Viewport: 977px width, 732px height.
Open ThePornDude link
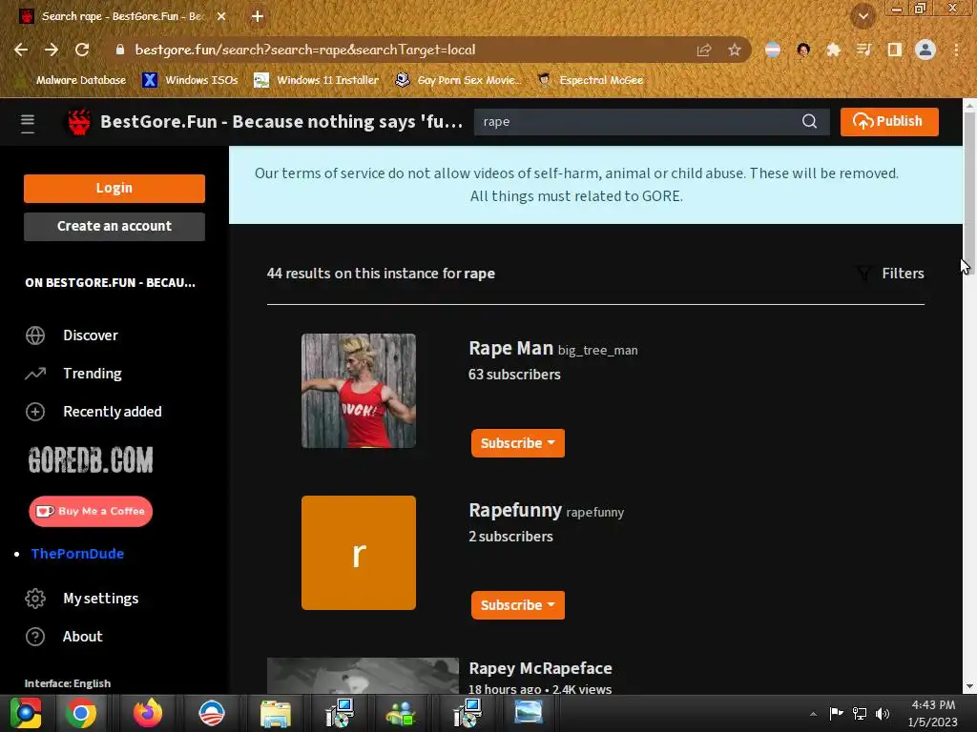[77, 554]
